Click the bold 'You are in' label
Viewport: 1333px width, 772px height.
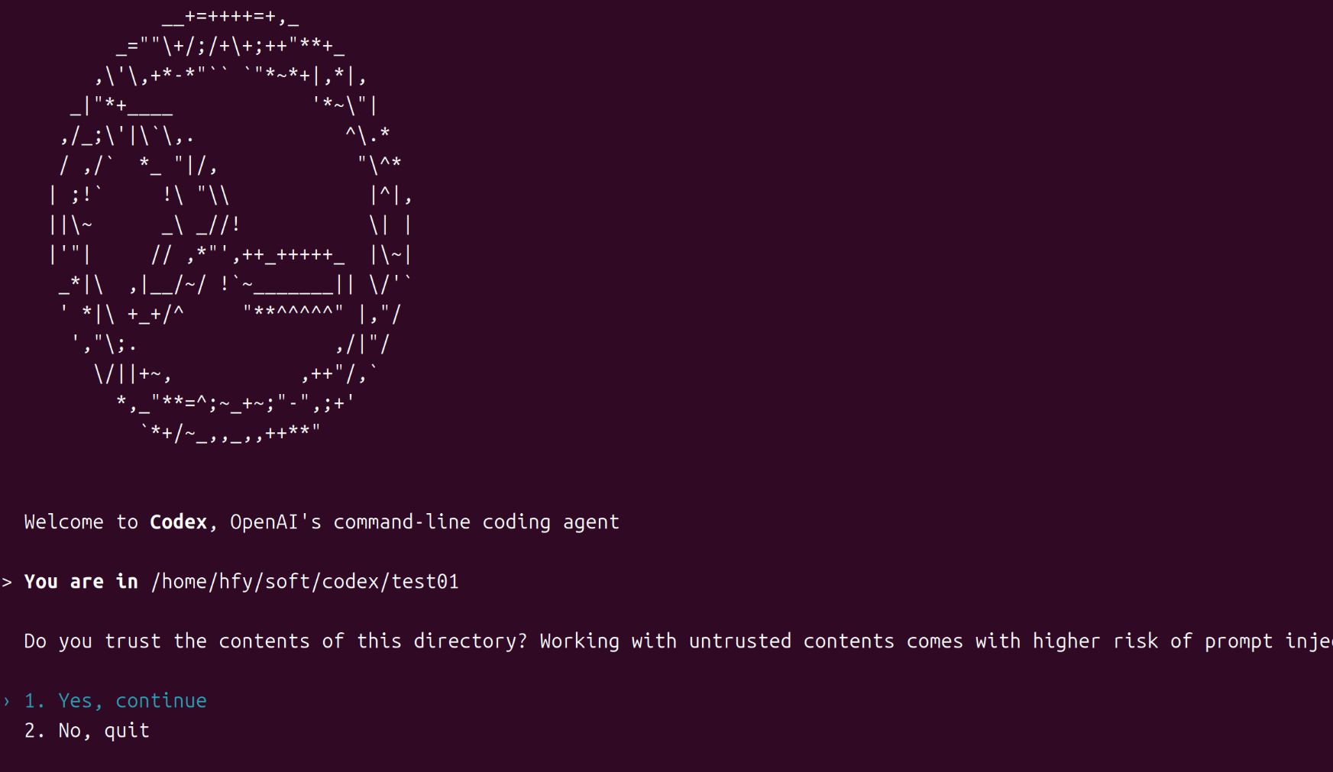click(81, 582)
